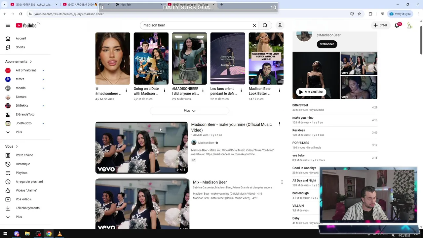Open the Vous section chevron
Viewport: 423px width, 238px height.
(17, 146)
